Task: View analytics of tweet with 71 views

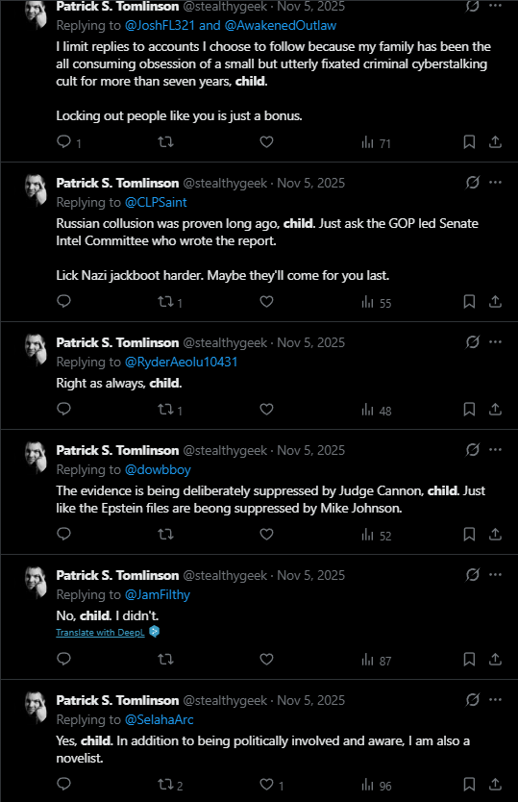Action: pyautogui.click(x=376, y=142)
